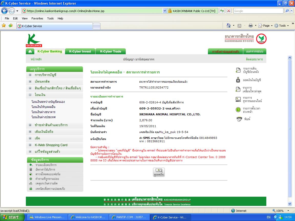Open the zoom level dropdown arrow
Viewport: 295px width, 221px height.
(x=288, y=211)
